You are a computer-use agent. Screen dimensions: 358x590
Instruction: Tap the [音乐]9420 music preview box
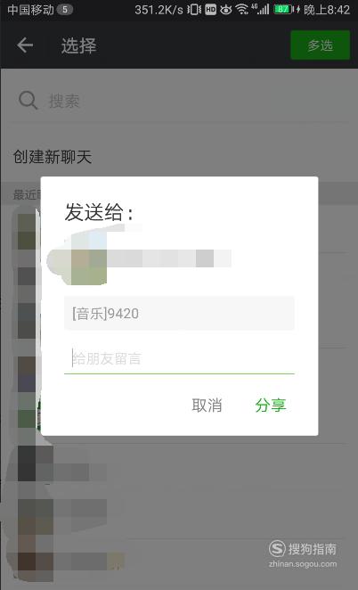click(x=179, y=313)
